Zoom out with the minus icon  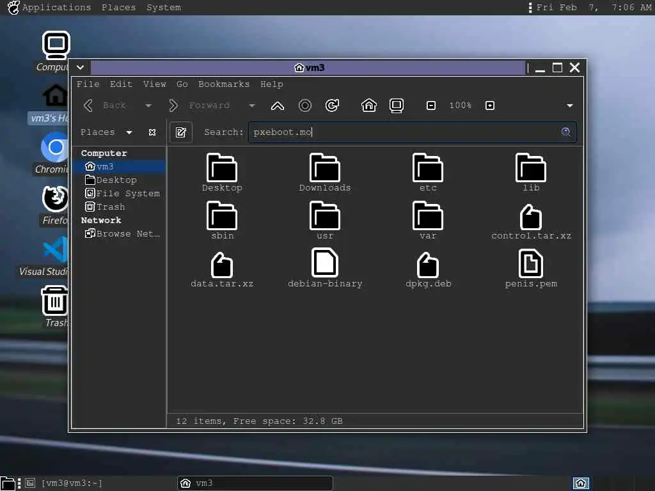point(431,105)
